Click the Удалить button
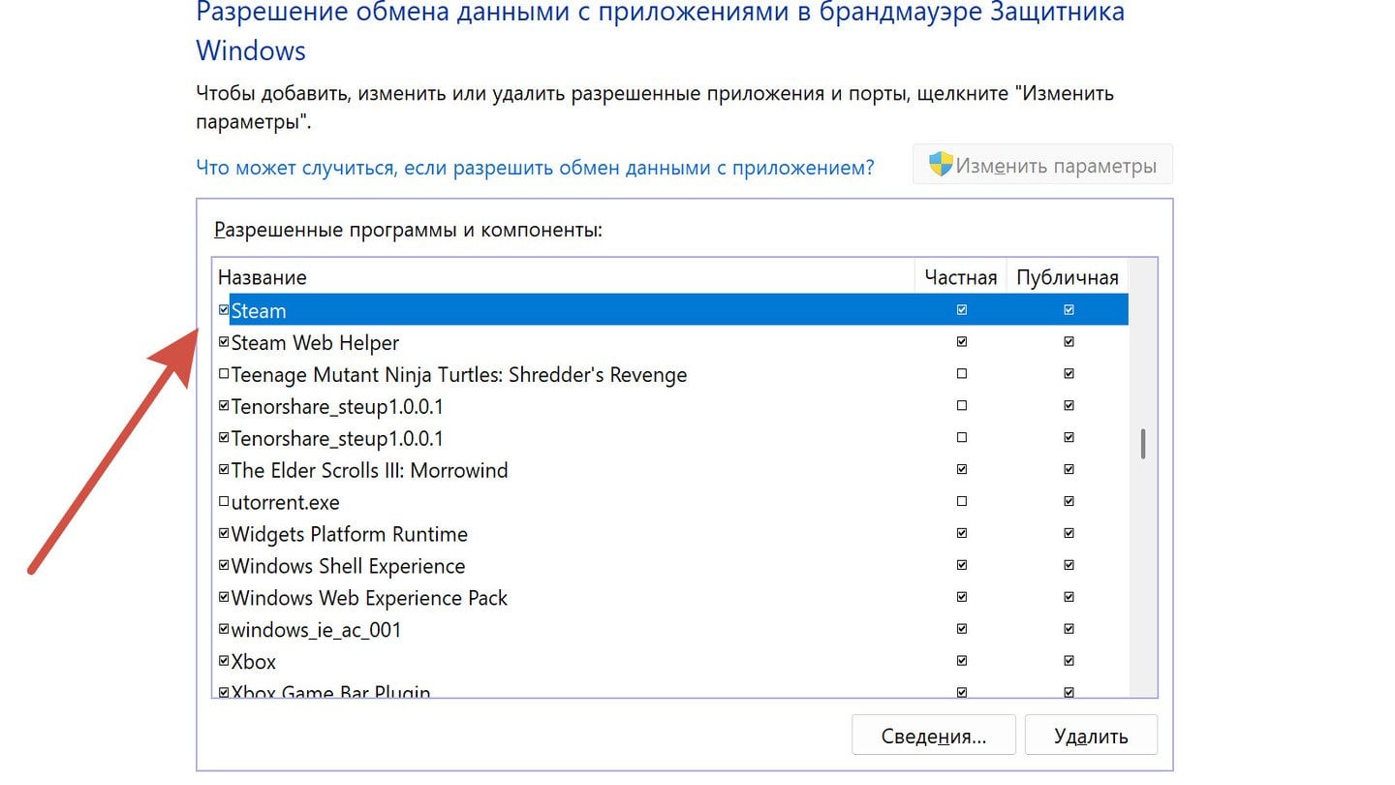Viewport: 1395px width, 785px height. click(x=1091, y=736)
